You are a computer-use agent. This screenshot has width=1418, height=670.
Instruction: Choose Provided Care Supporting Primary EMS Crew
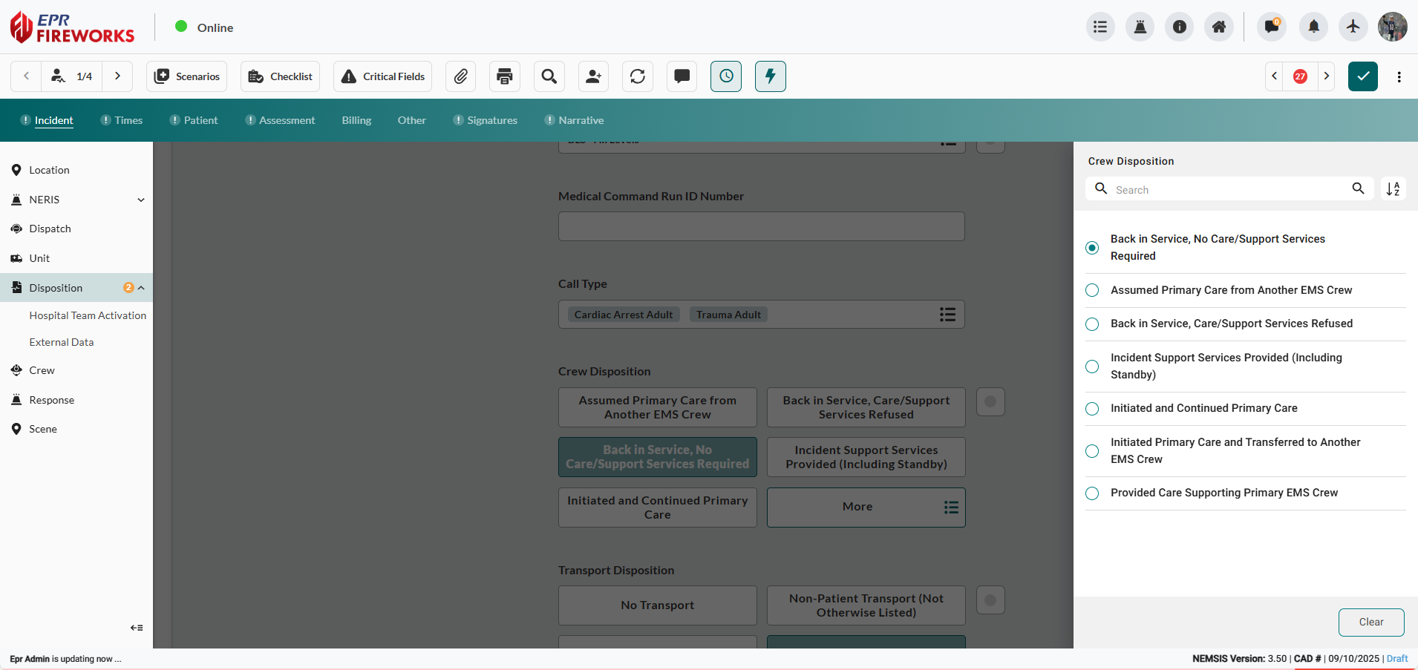click(x=1092, y=493)
